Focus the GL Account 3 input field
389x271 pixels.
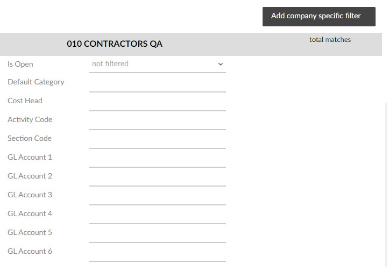(x=158, y=198)
